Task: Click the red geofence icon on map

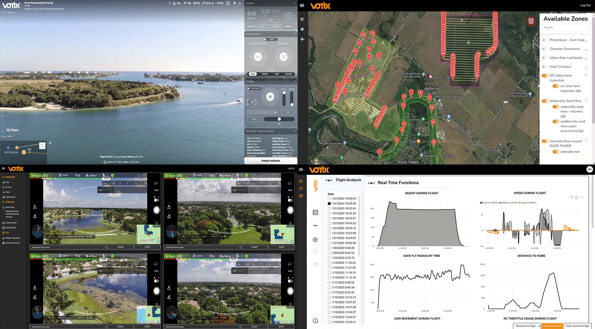Action: click(x=531, y=21)
